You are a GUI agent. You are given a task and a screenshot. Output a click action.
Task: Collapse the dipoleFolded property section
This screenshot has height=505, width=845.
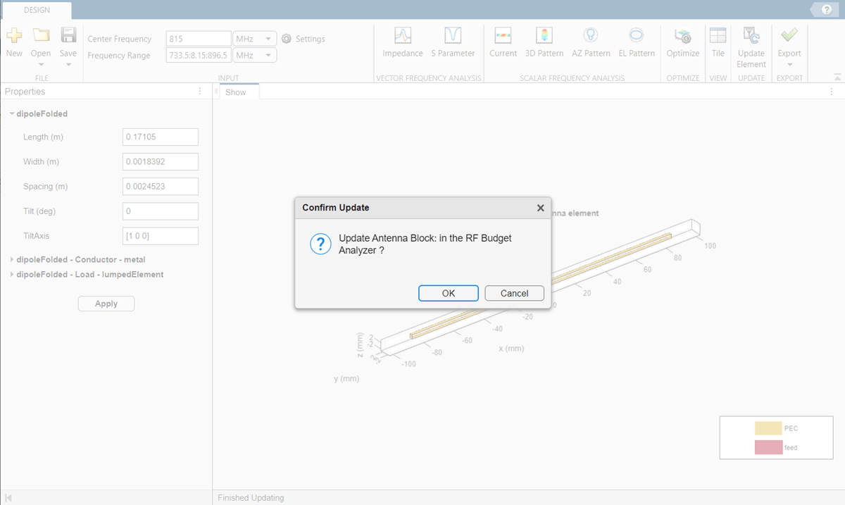(12, 113)
